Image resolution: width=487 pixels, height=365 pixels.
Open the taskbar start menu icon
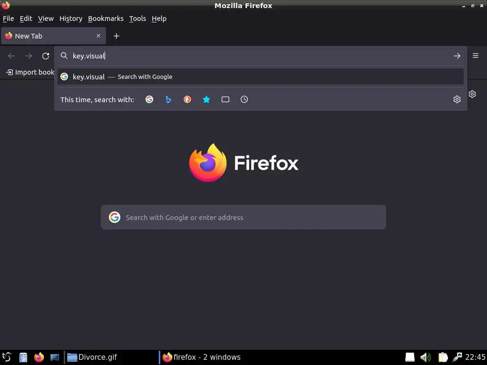pyautogui.click(x=7, y=357)
